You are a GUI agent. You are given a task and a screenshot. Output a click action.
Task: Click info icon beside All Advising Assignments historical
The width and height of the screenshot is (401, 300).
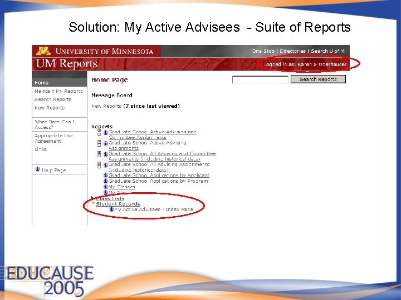pos(105,165)
